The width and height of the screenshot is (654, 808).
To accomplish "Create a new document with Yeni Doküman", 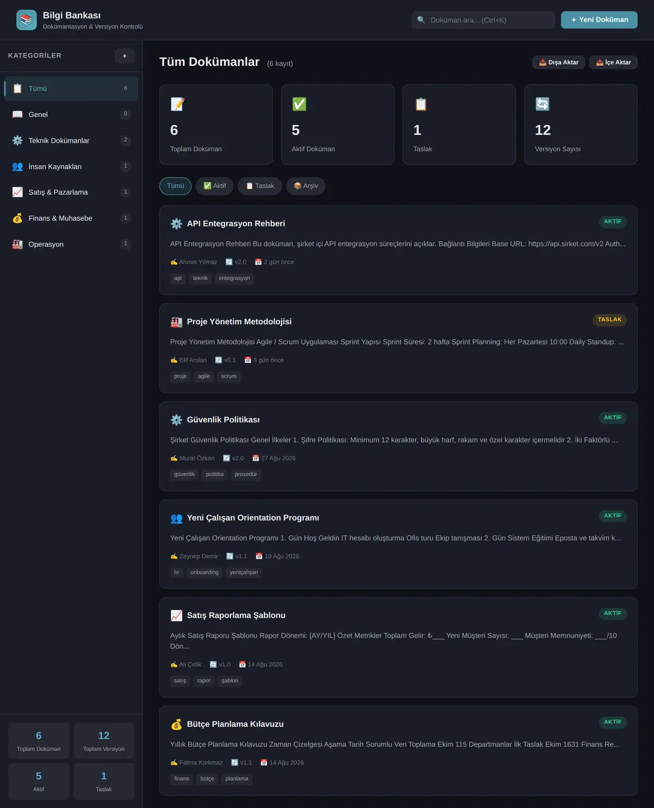I will click(x=599, y=20).
